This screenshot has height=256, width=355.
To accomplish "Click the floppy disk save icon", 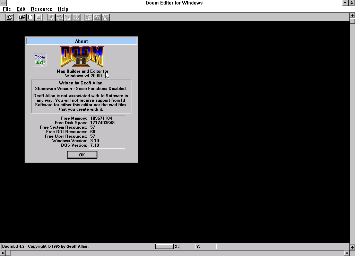I will pos(39,17).
